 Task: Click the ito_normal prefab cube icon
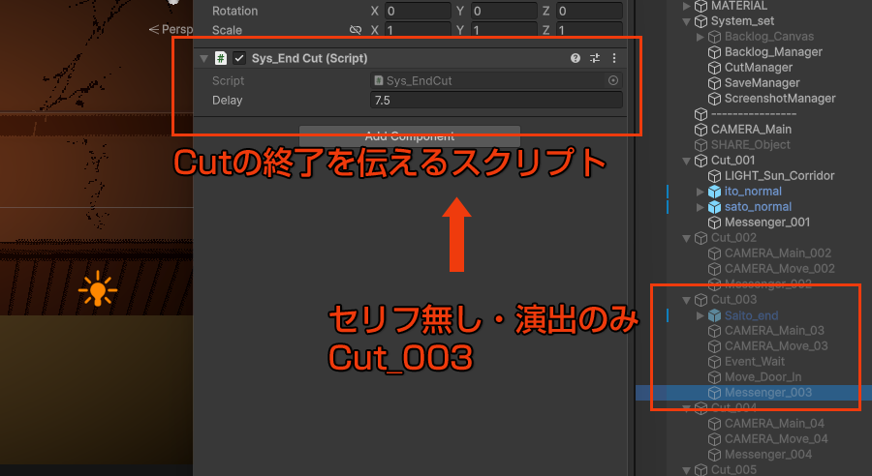coord(715,192)
